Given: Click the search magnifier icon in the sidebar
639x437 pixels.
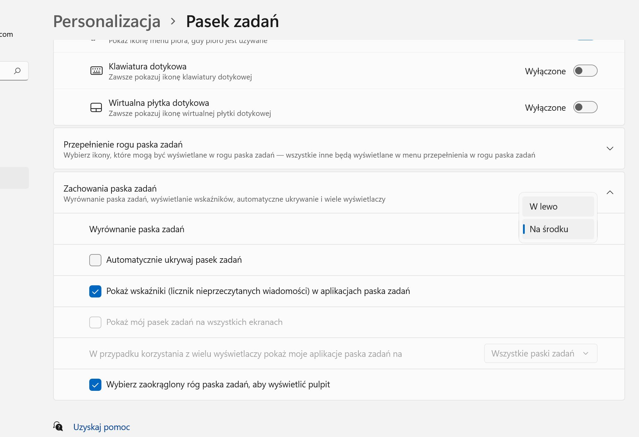Looking at the screenshot, I should 17,71.
